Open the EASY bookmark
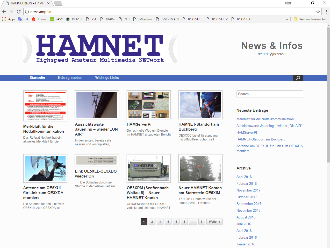This screenshot has height=248, width=330. [x=56, y=19]
